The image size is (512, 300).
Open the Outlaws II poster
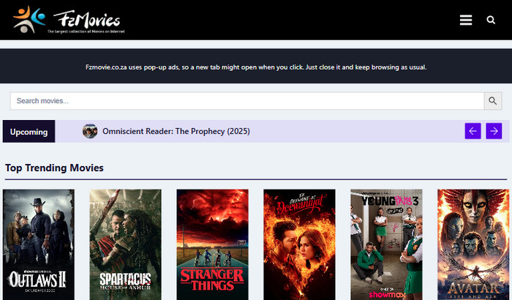click(39, 244)
